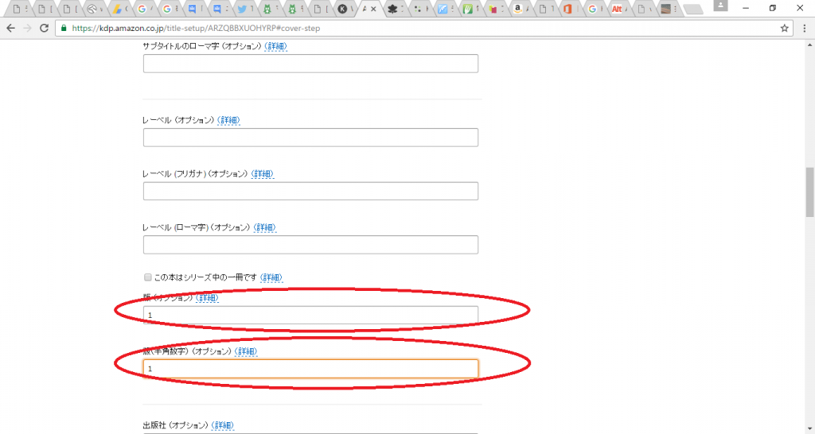The width and height of the screenshot is (815, 434).
Task: Switch to the Google AdSense yellow-icon tab
Action: (117, 9)
